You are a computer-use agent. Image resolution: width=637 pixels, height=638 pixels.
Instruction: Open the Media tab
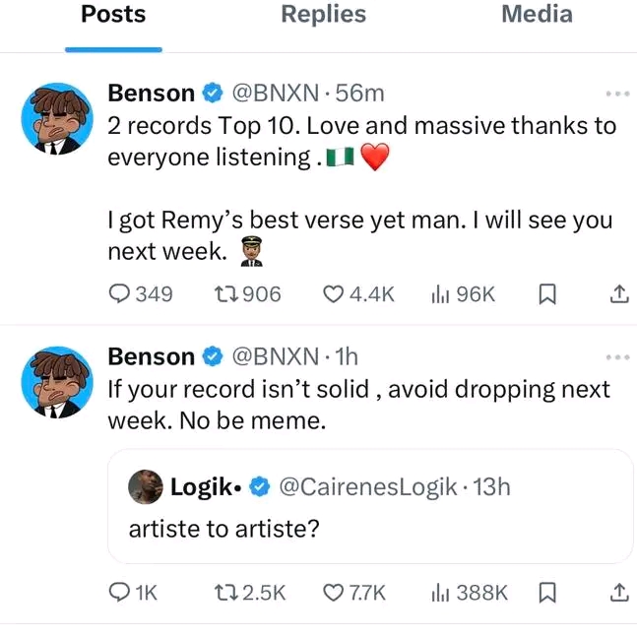tap(537, 15)
